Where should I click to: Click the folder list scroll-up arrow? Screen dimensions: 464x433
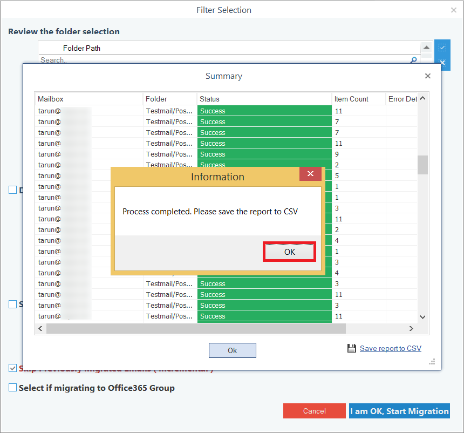point(426,48)
